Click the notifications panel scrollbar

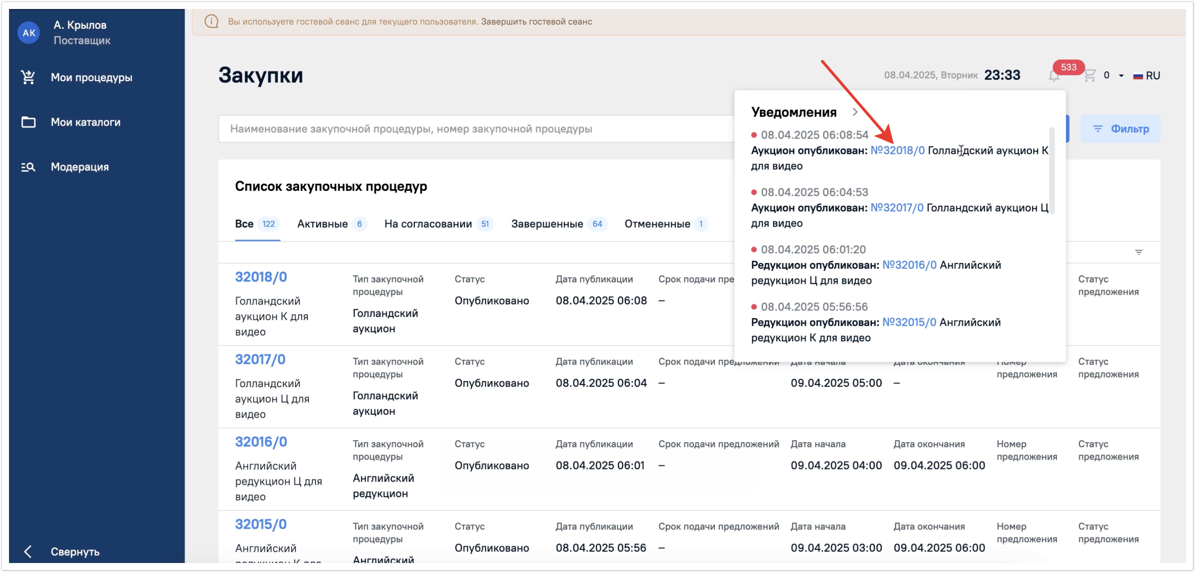[x=1052, y=170]
